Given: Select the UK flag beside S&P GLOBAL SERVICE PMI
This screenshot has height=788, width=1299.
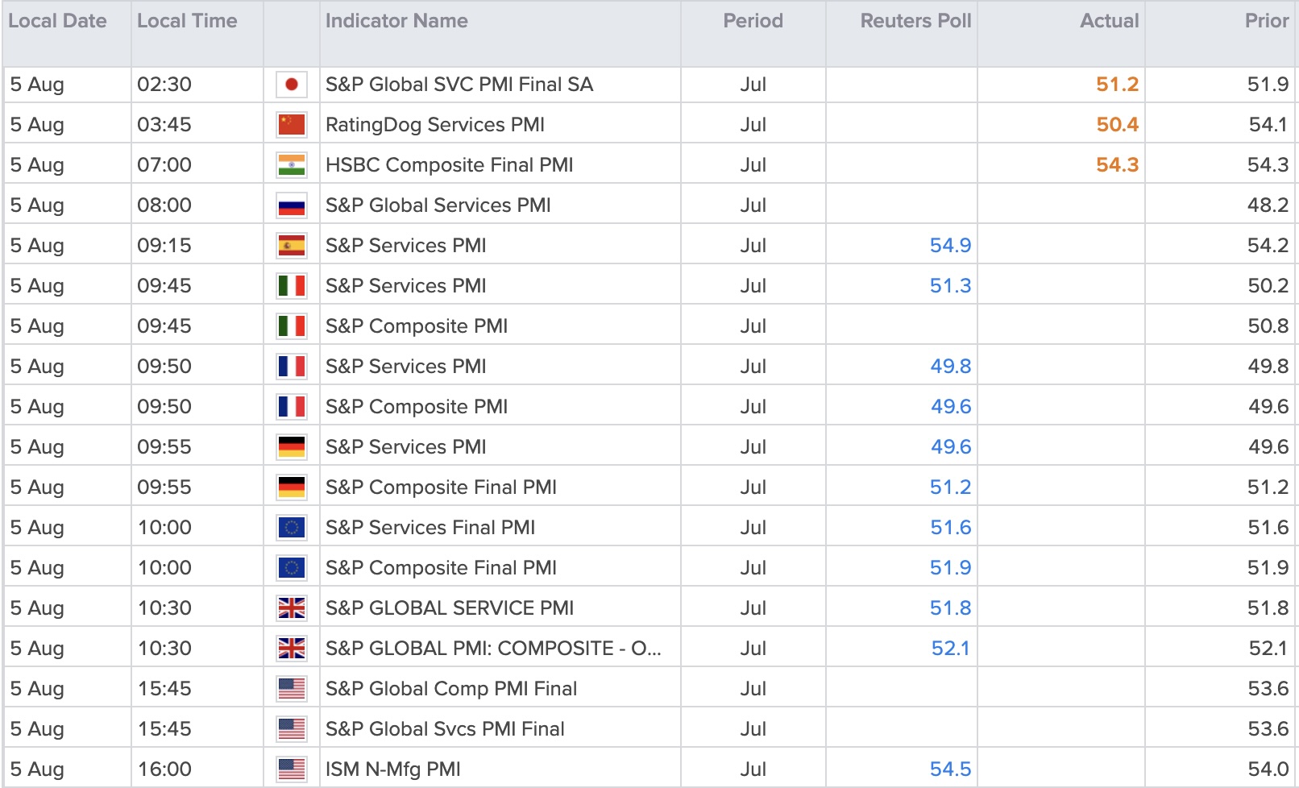Looking at the screenshot, I should [291, 608].
